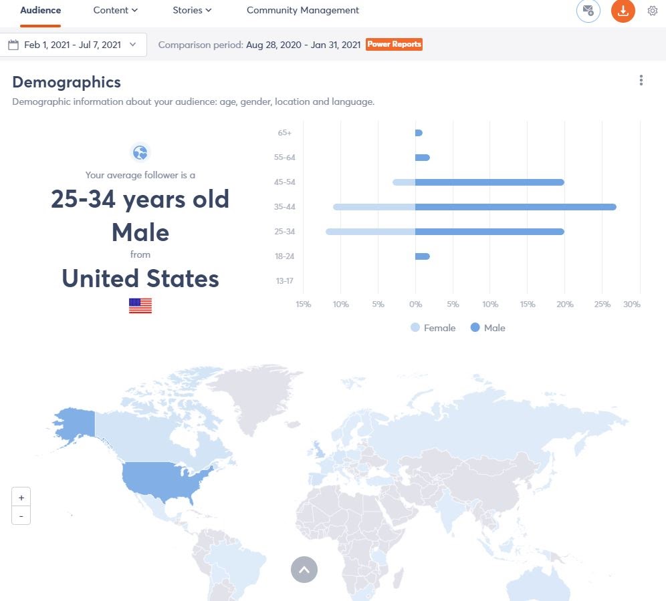The height and width of the screenshot is (601, 666).
Task: Expand the Content chevron arrow
Action: pyautogui.click(x=134, y=10)
